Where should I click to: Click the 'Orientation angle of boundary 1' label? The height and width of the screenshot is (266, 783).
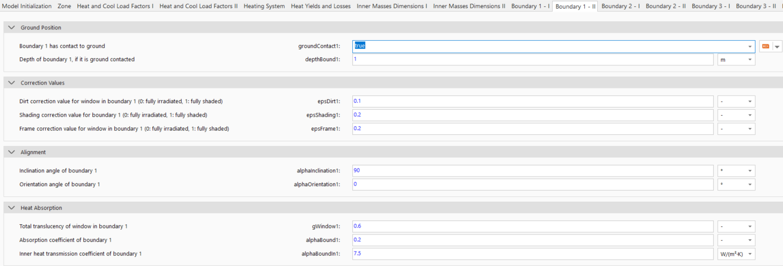[60, 184]
